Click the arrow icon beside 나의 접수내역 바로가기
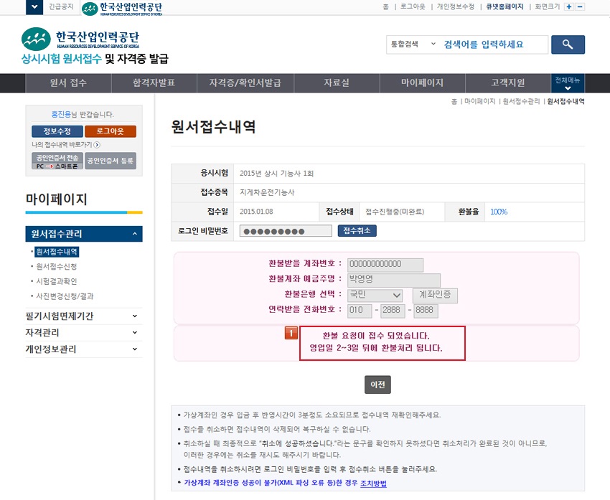Image resolution: width=610 pixels, height=500 pixels. 97,145
